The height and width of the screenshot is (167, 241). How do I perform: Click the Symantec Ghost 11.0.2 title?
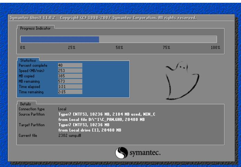tap(32, 18)
